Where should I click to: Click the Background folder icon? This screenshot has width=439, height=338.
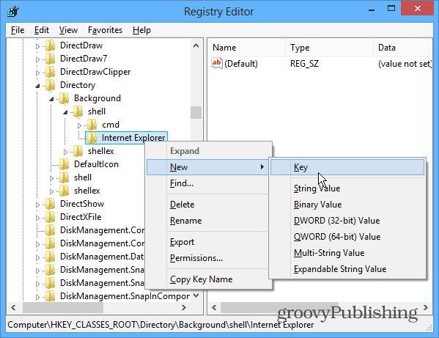tap(64, 98)
